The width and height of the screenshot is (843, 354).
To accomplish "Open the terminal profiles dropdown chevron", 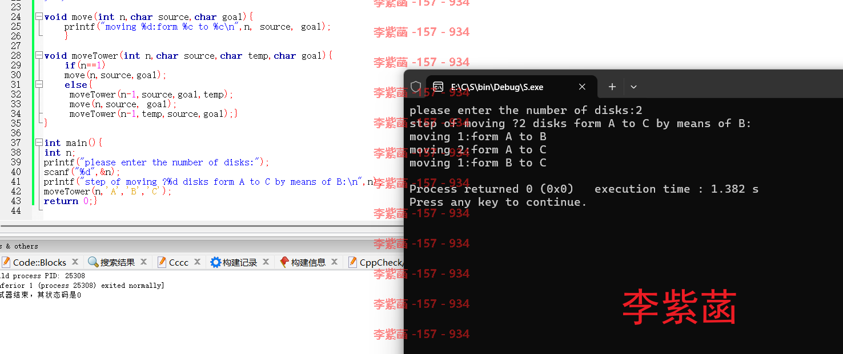I will click(x=633, y=87).
